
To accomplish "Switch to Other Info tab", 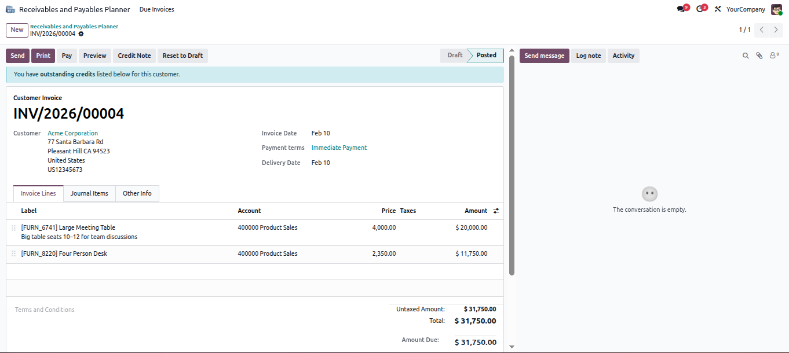I will (137, 193).
